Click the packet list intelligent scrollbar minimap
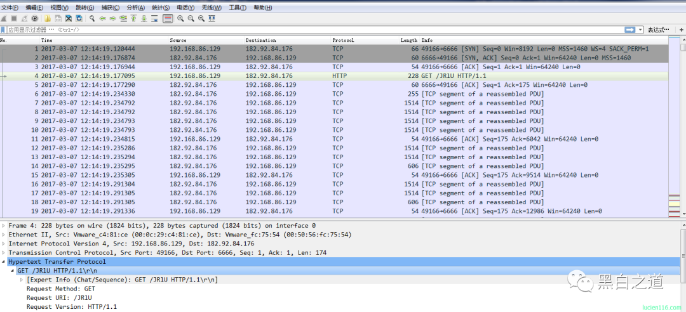The height and width of the screenshot is (312, 686). point(674,127)
